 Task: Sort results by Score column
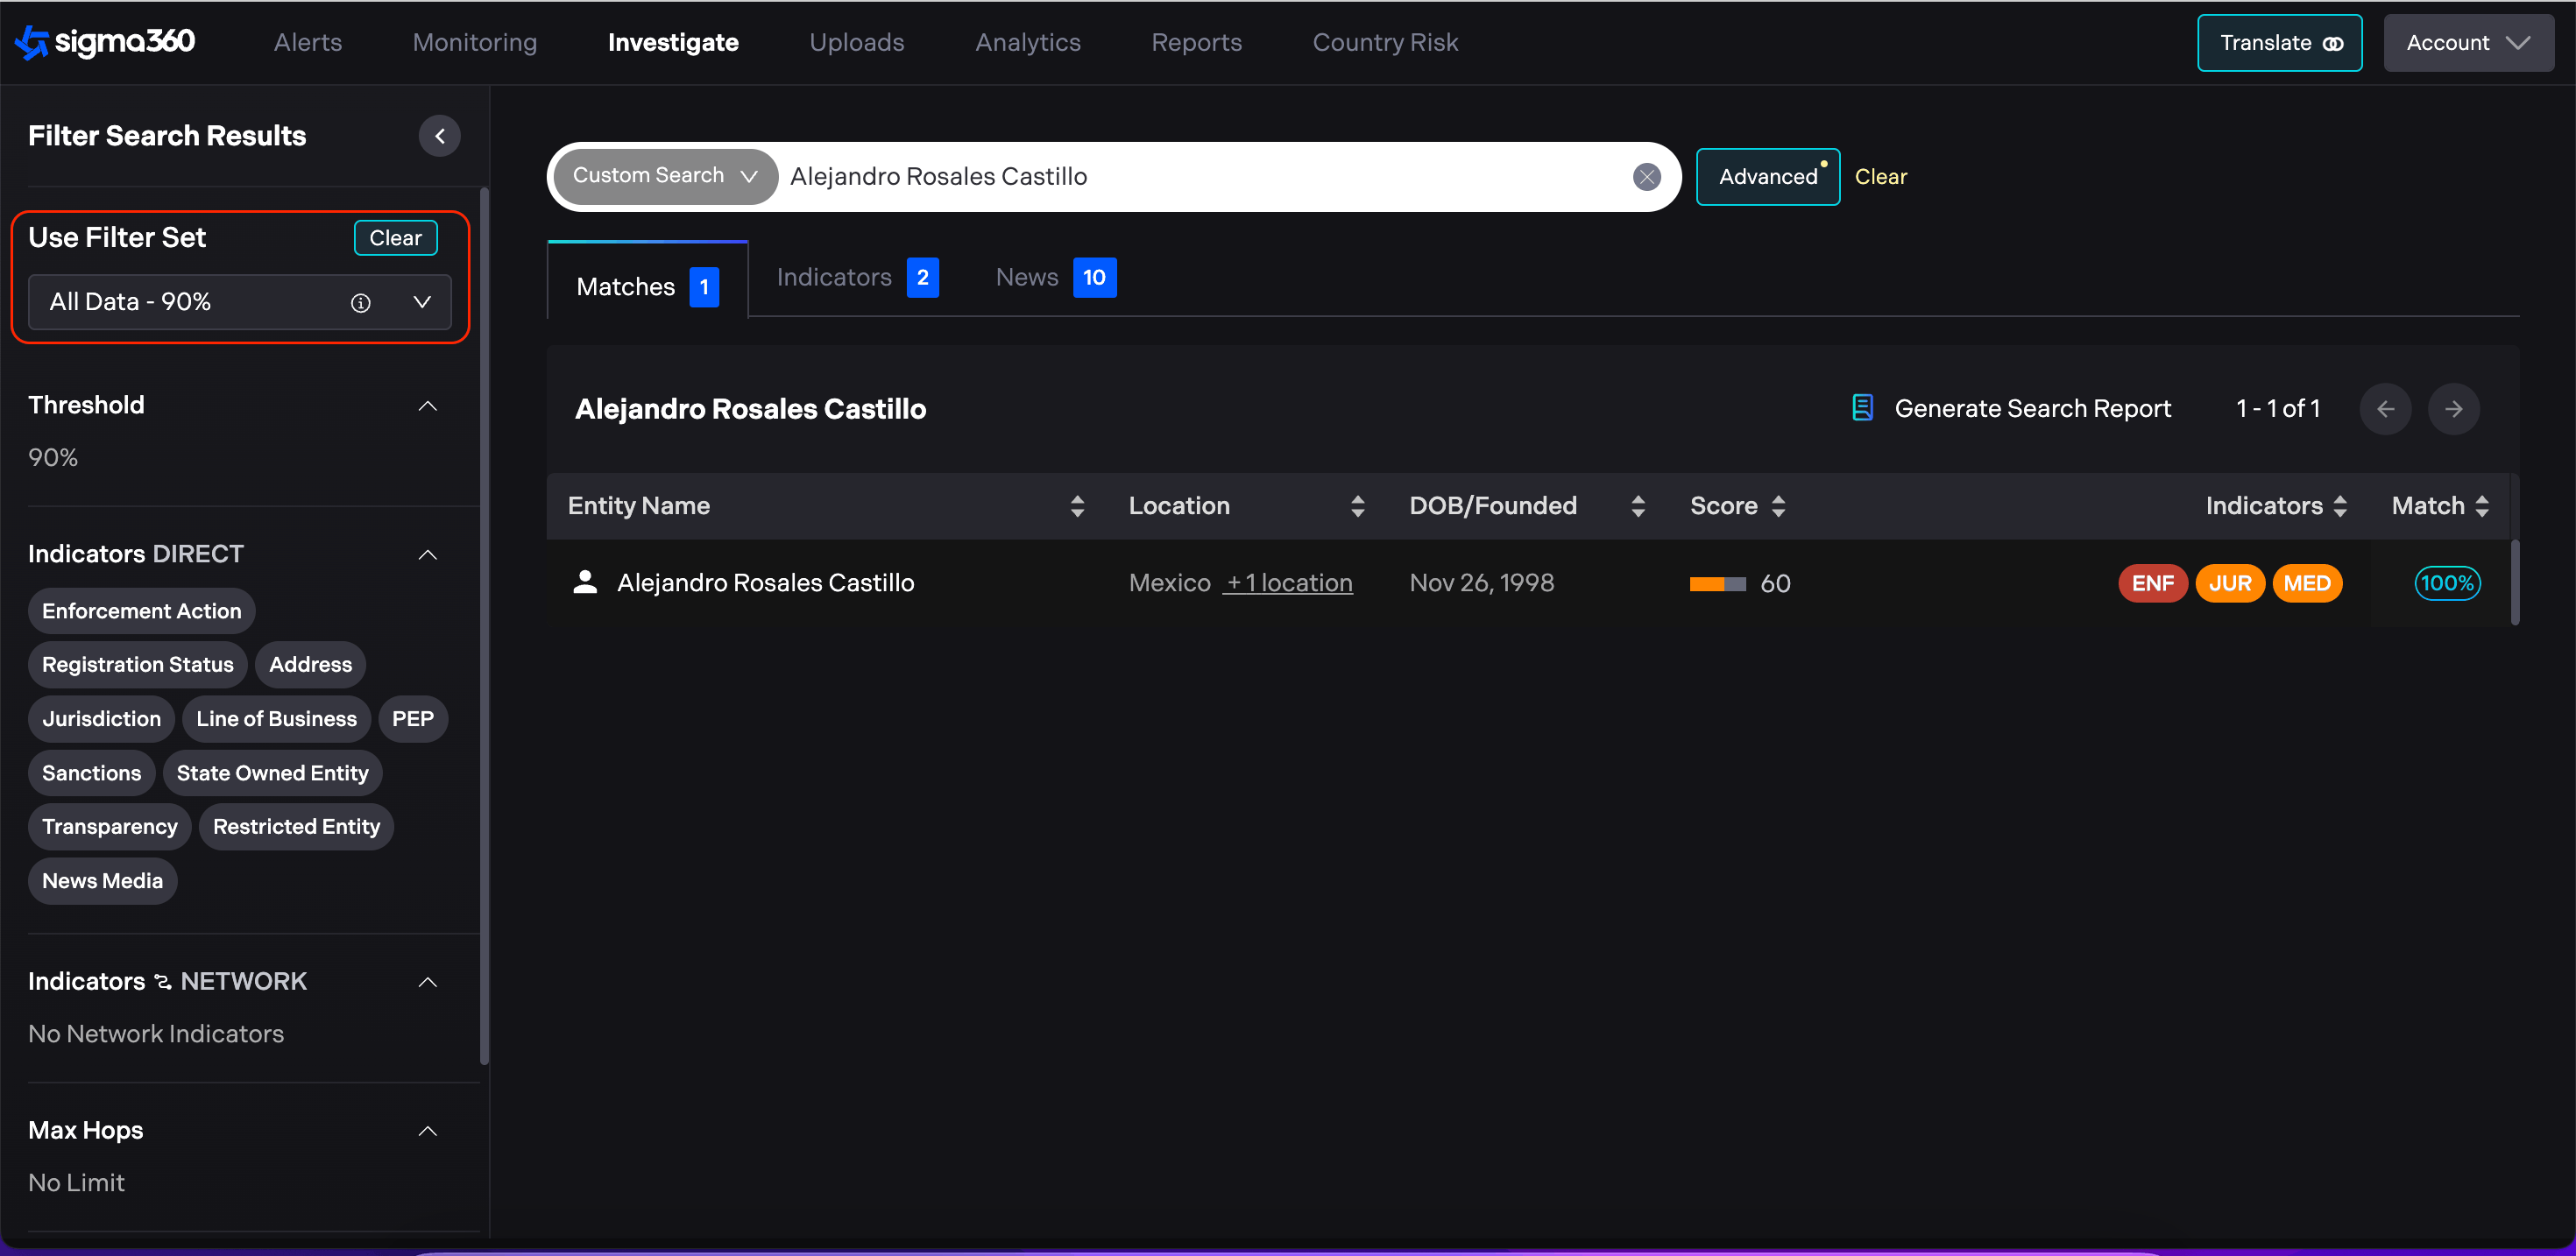(x=1778, y=506)
